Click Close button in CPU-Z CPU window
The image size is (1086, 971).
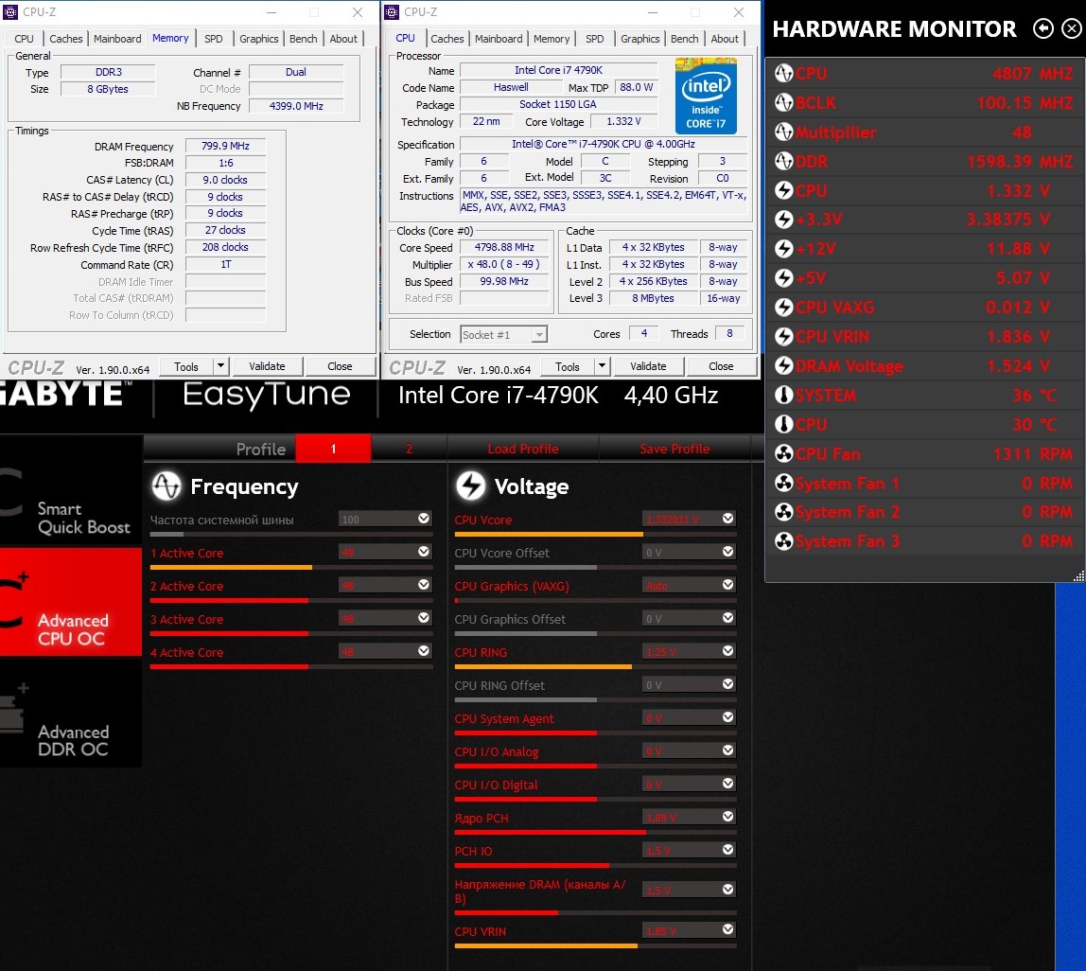point(721,366)
